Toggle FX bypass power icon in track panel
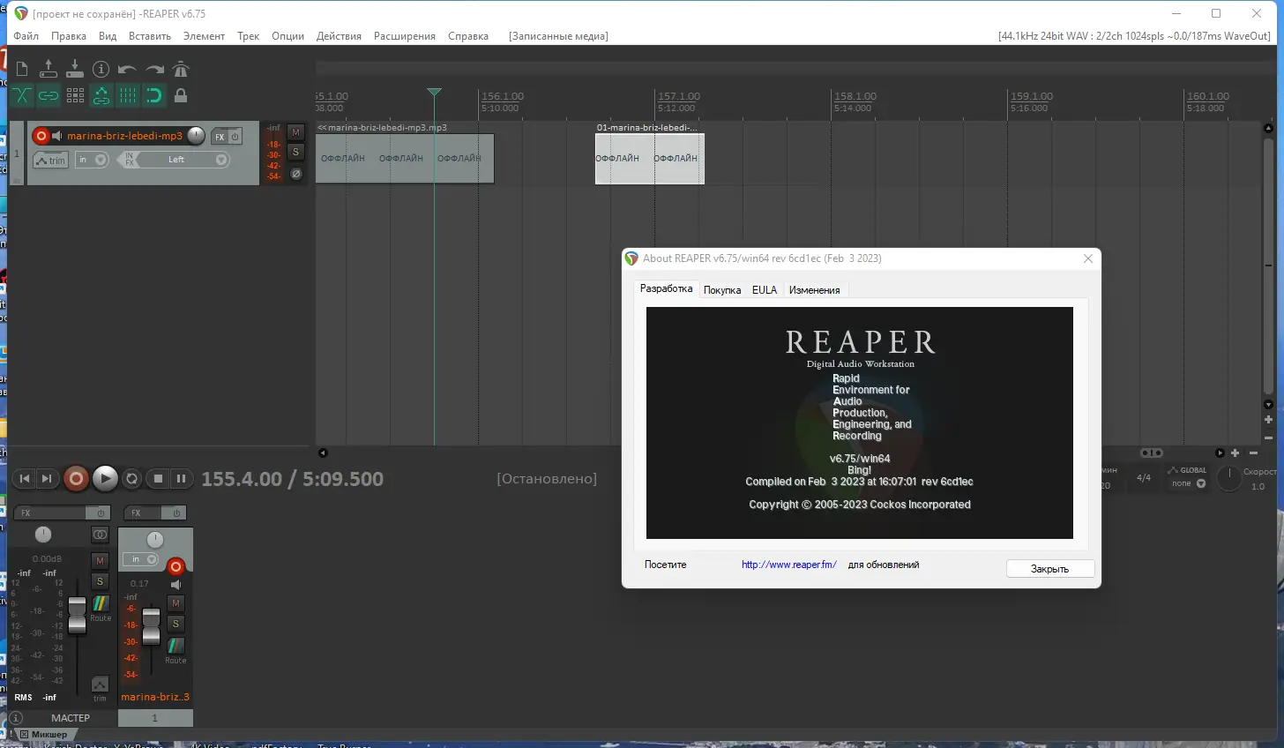This screenshot has height=748, width=1284. [235, 137]
